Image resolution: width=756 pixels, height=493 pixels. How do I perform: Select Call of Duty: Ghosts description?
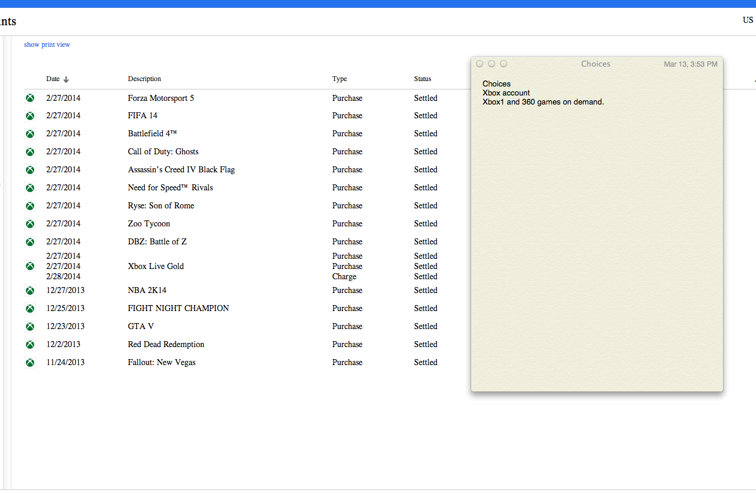pyautogui.click(x=163, y=151)
